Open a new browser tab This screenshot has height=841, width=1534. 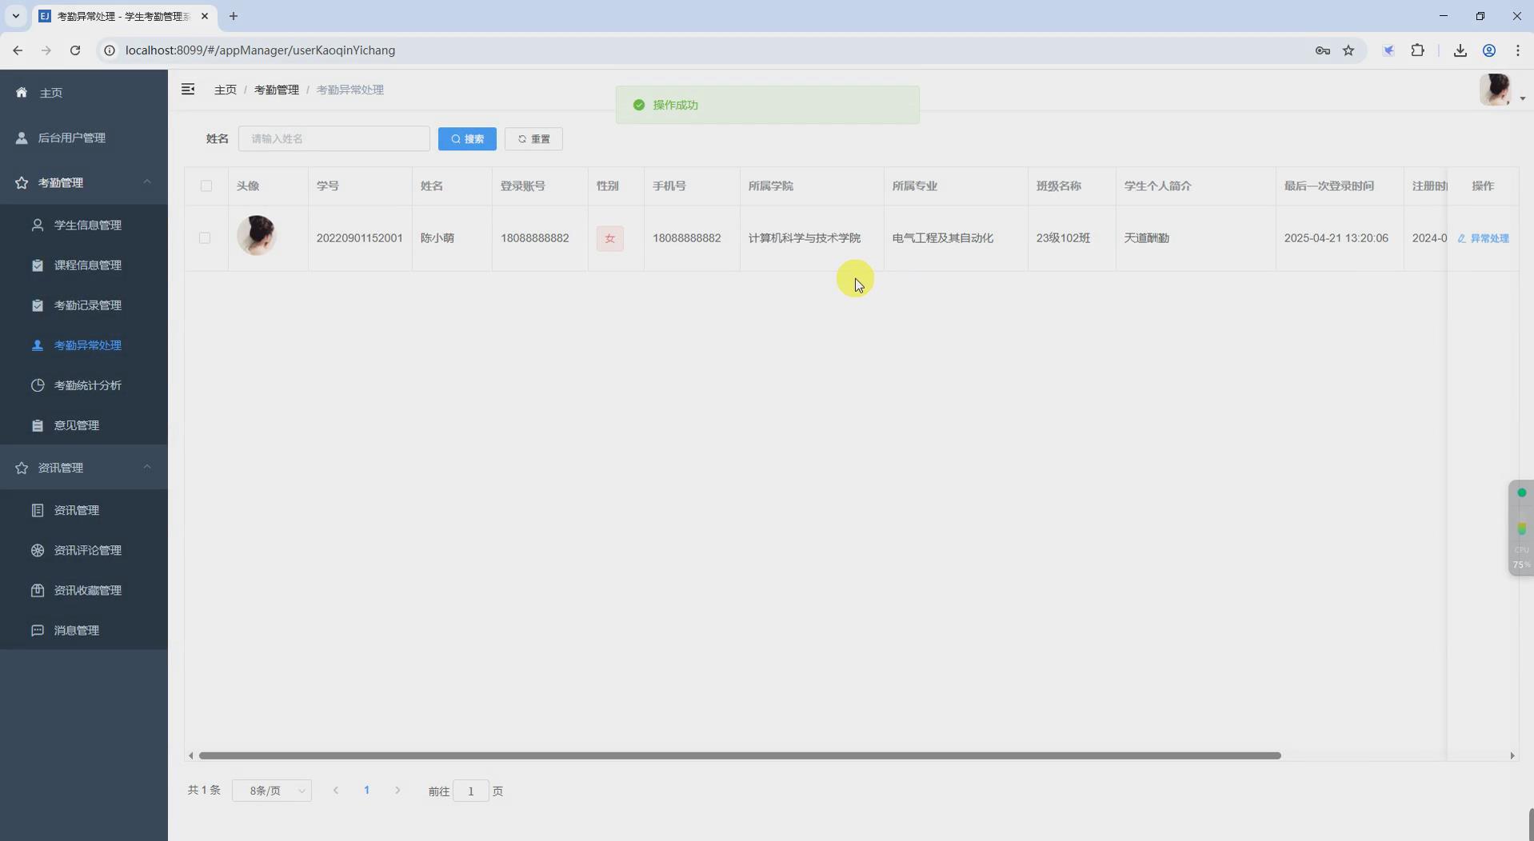(x=234, y=16)
